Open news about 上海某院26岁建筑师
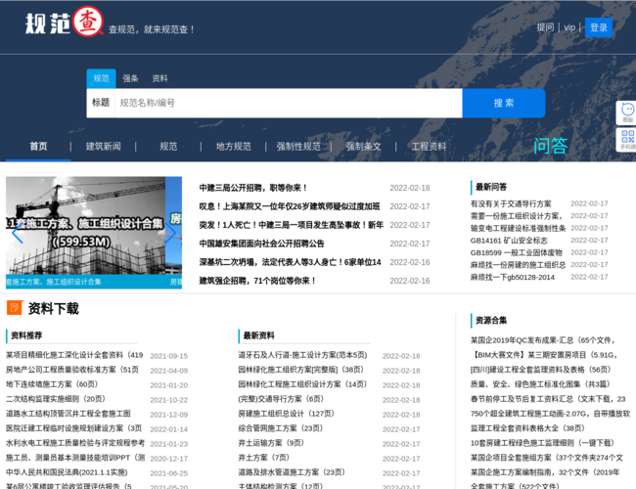Image resolution: width=636 pixels, height=489 pixels. pyautogui.click(x=290, y=206)
